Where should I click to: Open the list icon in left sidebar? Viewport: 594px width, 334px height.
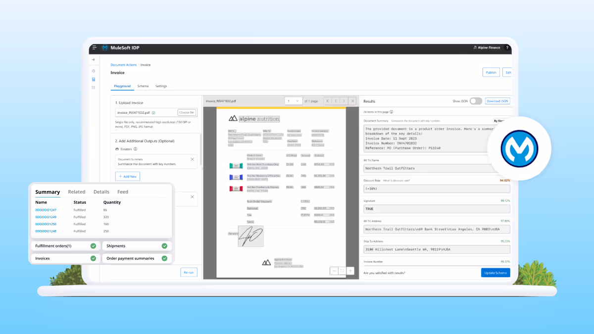click(x=94, y=88)
